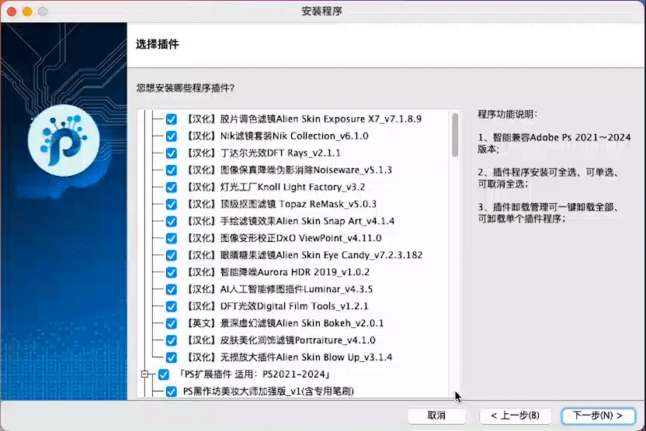The width and height of the screenshot is (646, 431).
Task: Click the 程序功能说明 heading
Action: click(507, 114)
